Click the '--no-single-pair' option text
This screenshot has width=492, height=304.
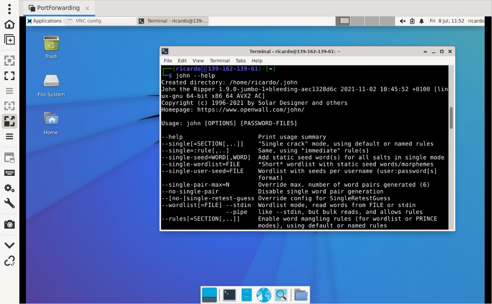[x=190, y=191]
